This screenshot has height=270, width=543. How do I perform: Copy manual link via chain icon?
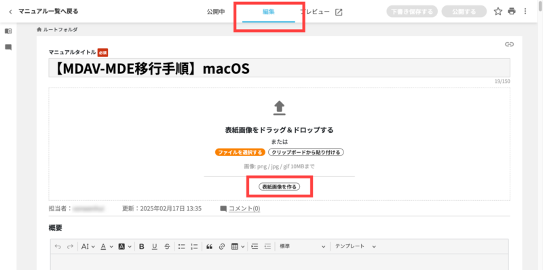click(509, 44)
